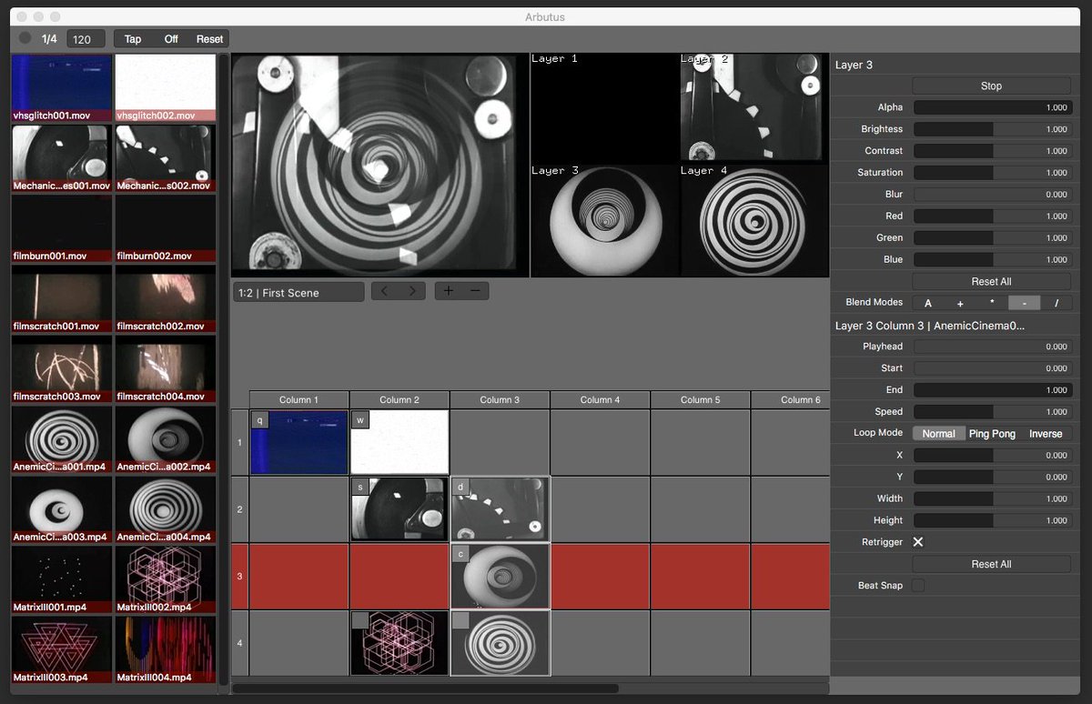Trigger the blue glitch clip with key q
Viewport: 1092px width, 704px height.
click(x=299, y=442)
